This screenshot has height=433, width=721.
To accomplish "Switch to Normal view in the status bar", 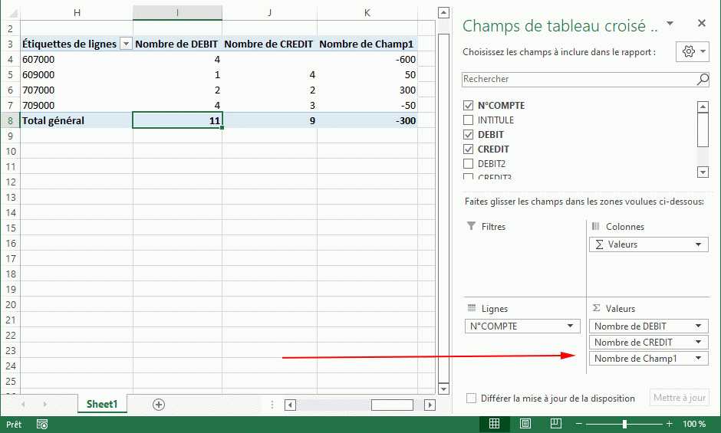I will 494,424.
